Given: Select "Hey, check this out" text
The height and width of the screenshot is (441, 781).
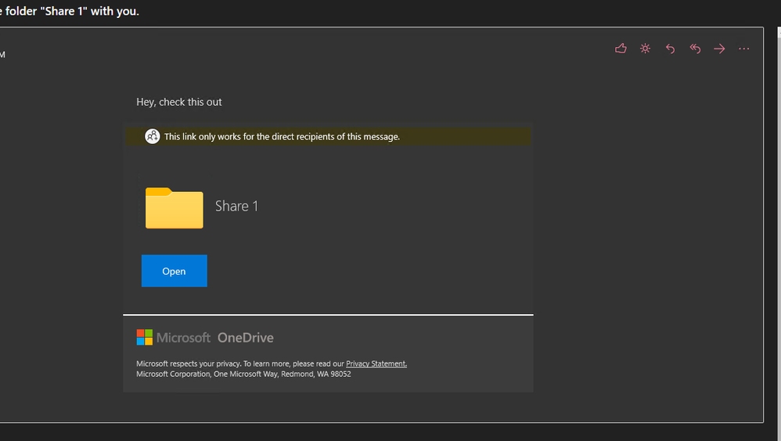Looking at the screenshot, I should coord(178,102).
